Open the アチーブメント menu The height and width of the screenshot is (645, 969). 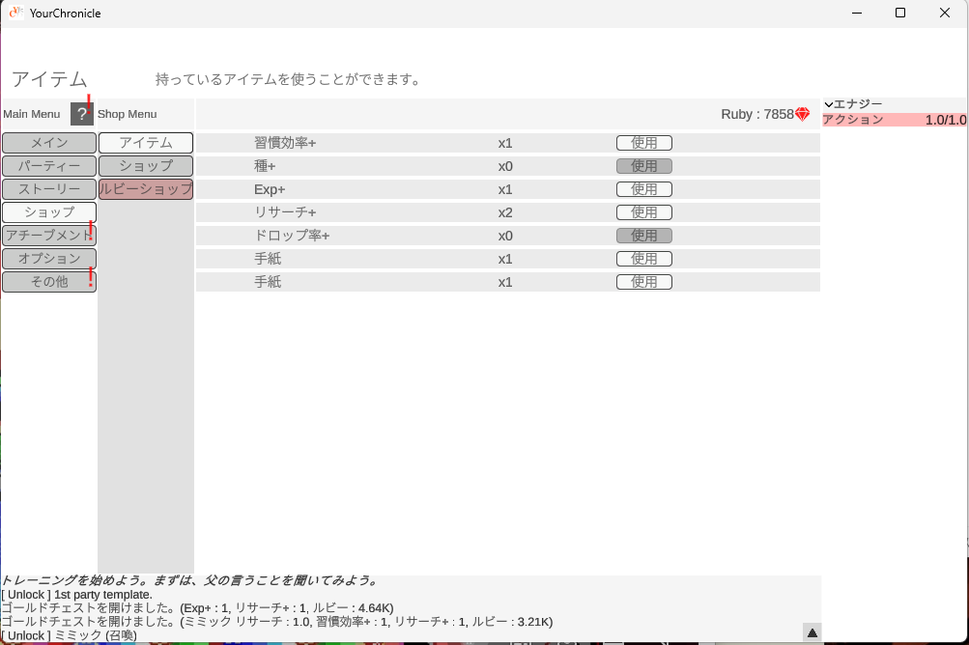click(49, 236)
